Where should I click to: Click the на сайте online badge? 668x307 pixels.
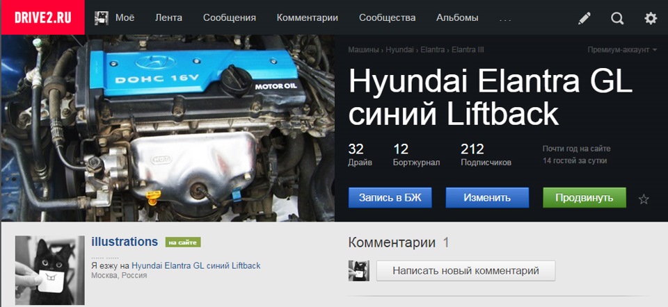[183, 242]
